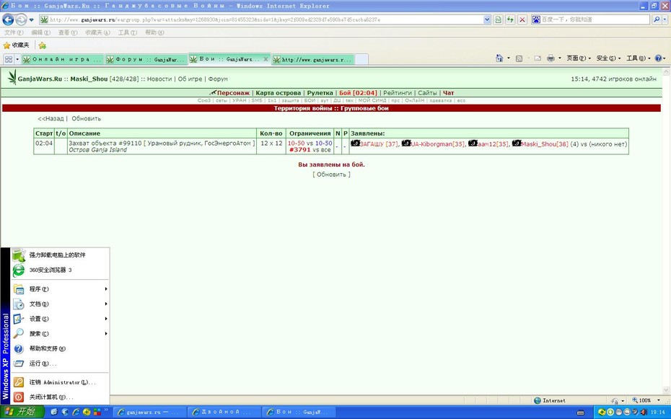The image size is (671, 419).
Task: Switch to the http://www.ganjawars.r... tab
Action: coord(313,59)
